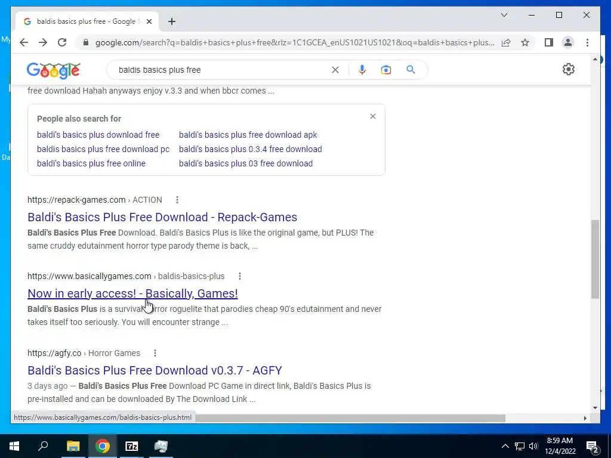Click the horizontal scroll right arrow
The width and height of the screenshot is (611, 458).
click(x=585, y=418)
